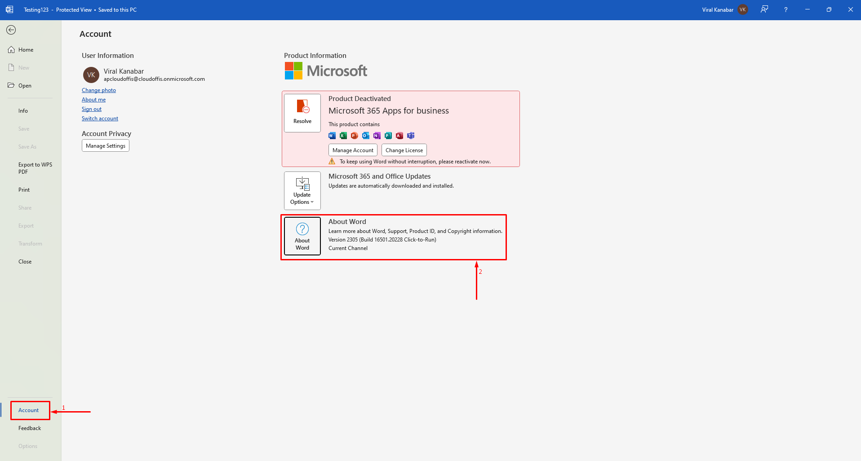Click the Word app icon in title bar

[x=9, y=9]
